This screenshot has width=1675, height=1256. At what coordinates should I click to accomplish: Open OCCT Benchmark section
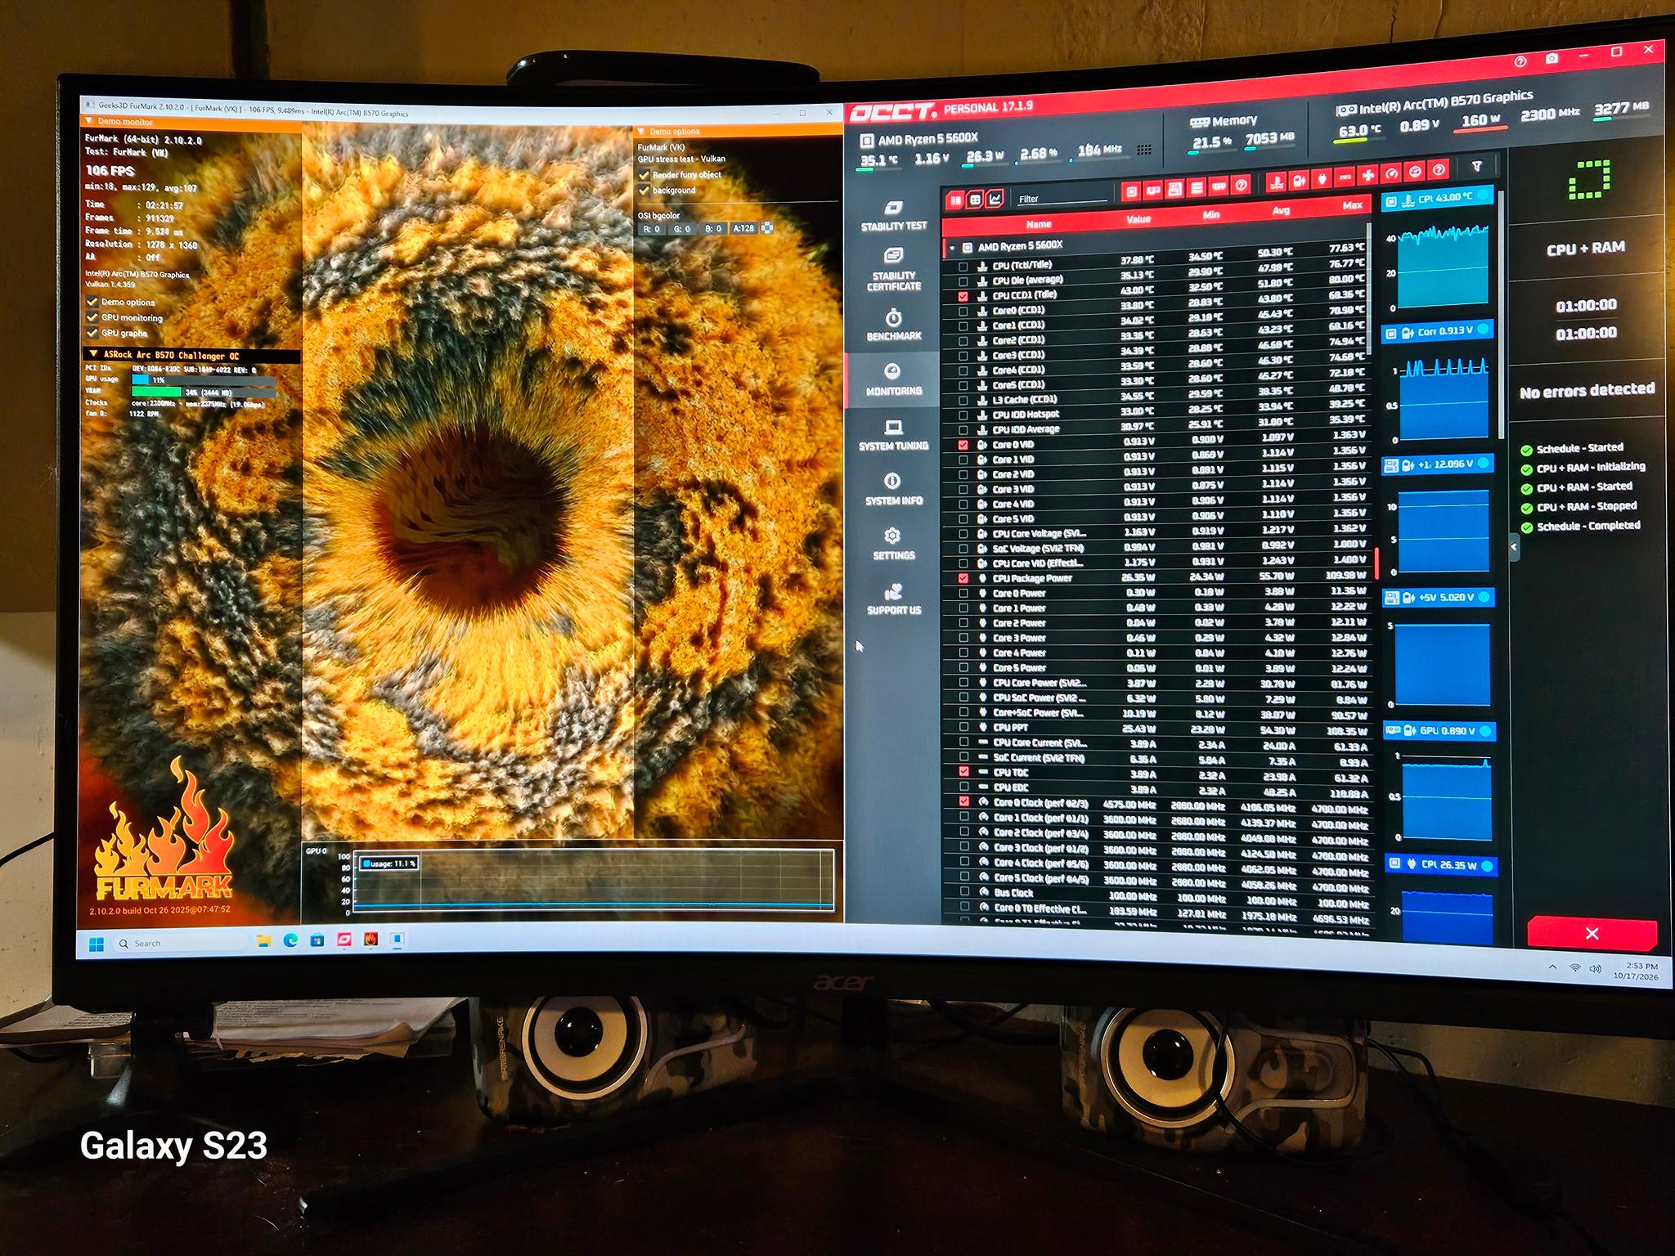(893, 325)
